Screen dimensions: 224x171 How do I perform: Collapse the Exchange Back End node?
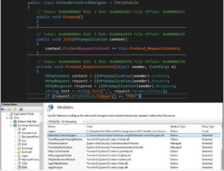click(x=11, y=126)
